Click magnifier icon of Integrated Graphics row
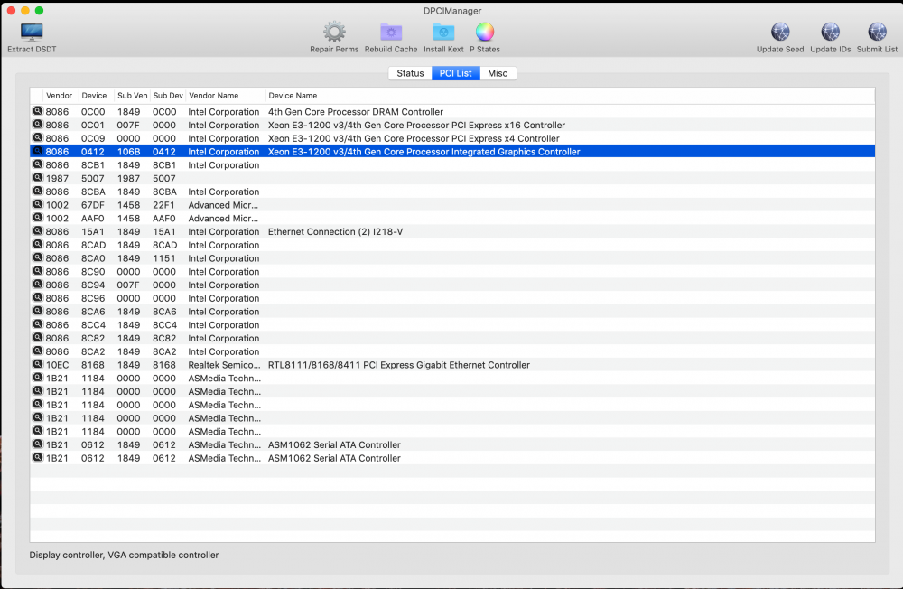The image size is (903, 589). click(37, 151)
